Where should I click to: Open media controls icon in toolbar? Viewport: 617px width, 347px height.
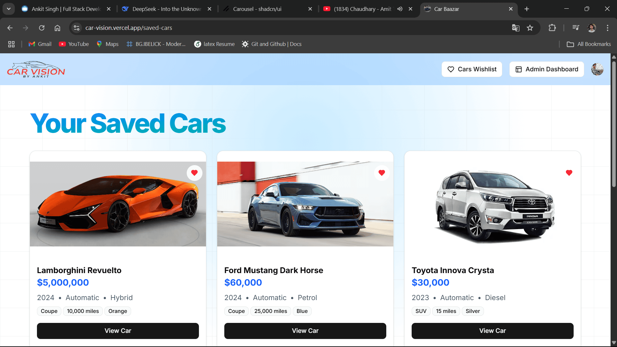click(x=576, y=28)
